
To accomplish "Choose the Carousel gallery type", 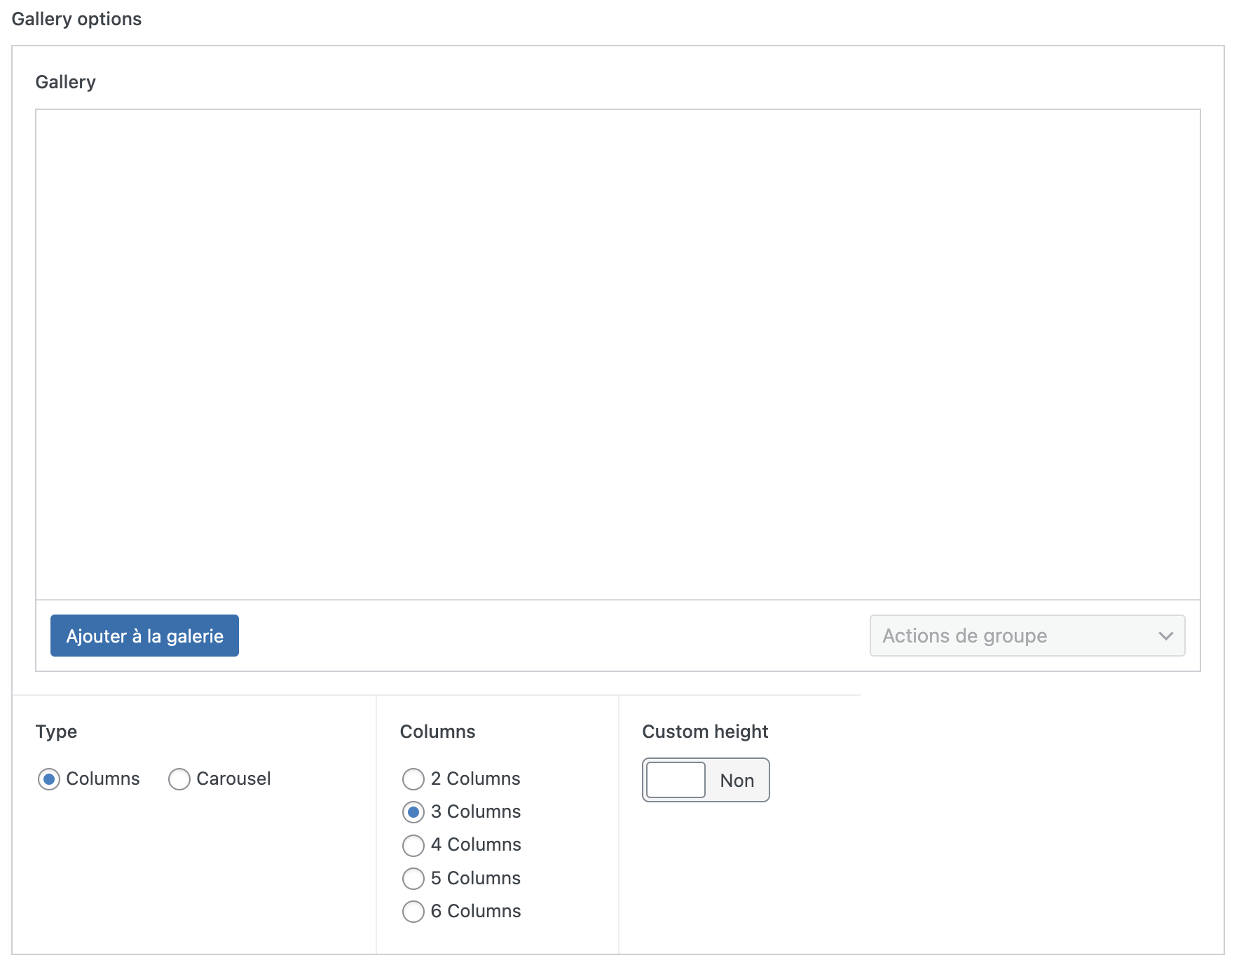I will point(179,779).
